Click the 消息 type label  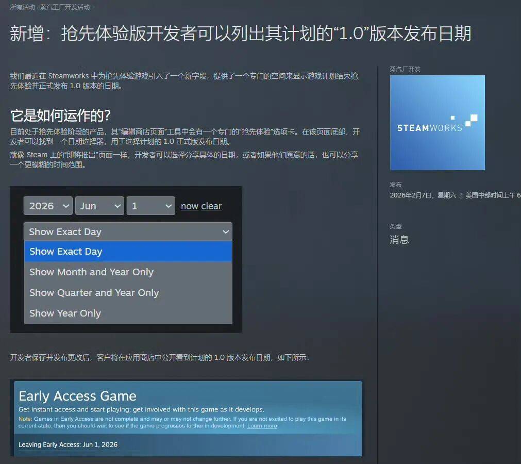click(x=399, y=239)
